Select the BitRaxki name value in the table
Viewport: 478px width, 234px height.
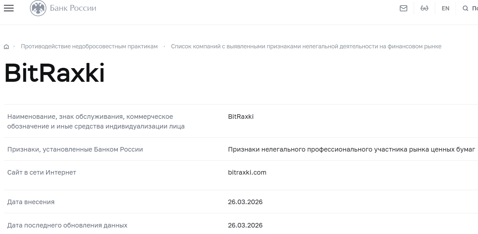click(x=240, y=117)
